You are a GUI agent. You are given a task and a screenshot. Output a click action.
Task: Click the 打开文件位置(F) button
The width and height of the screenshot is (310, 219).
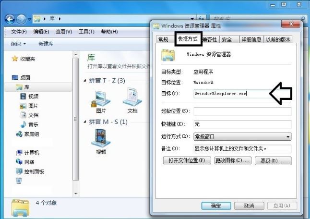(187, 160)
